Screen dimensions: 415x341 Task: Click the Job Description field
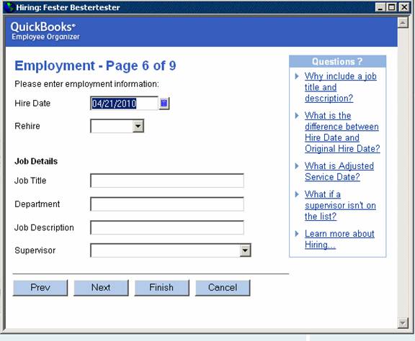coord(167,227)
